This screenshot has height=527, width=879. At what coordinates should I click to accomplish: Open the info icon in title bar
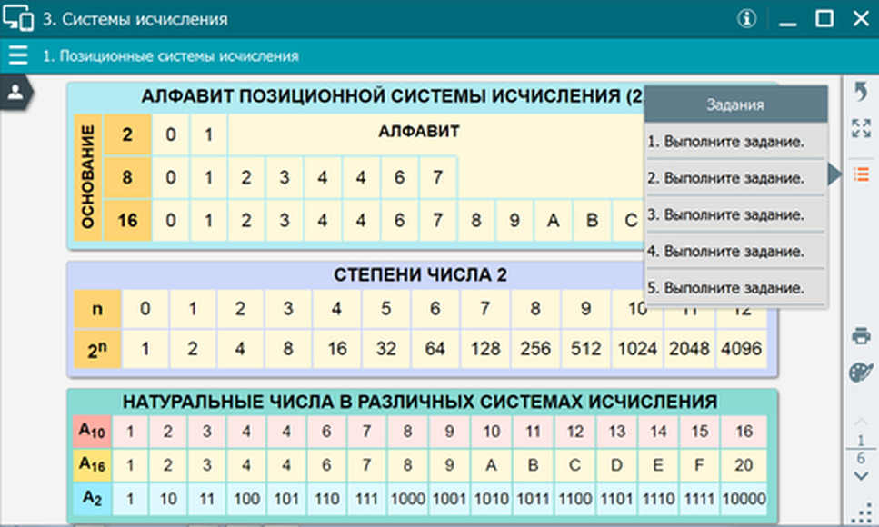click(746, 18)
